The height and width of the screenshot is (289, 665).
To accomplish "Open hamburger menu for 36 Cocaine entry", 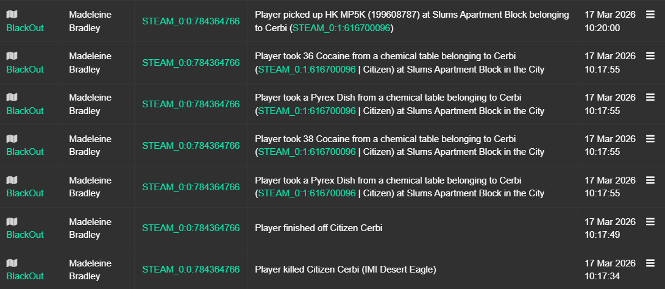I will [650, 56].
